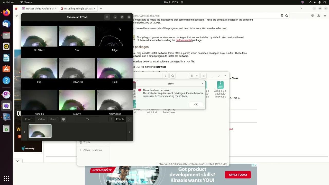This screenshot has width=329, height=185.
Task: Open Firefox's list all tabs dropdown
Action: click(x=301, y=8)
